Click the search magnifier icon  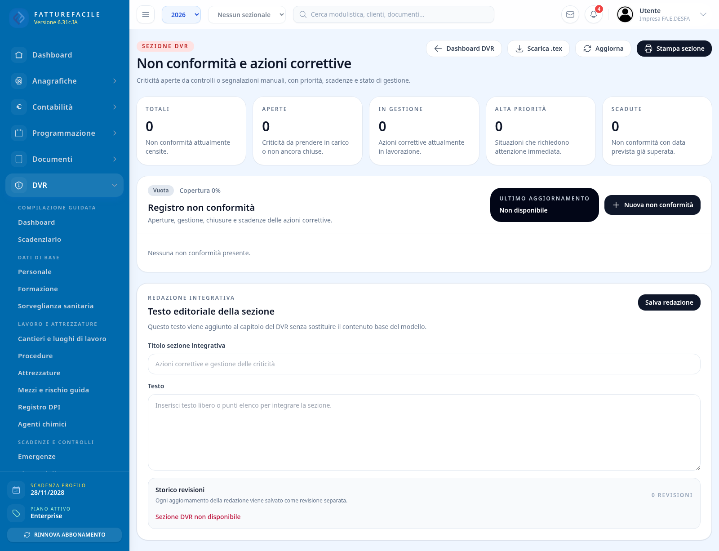pyautogui.click(x=303, y=14)
